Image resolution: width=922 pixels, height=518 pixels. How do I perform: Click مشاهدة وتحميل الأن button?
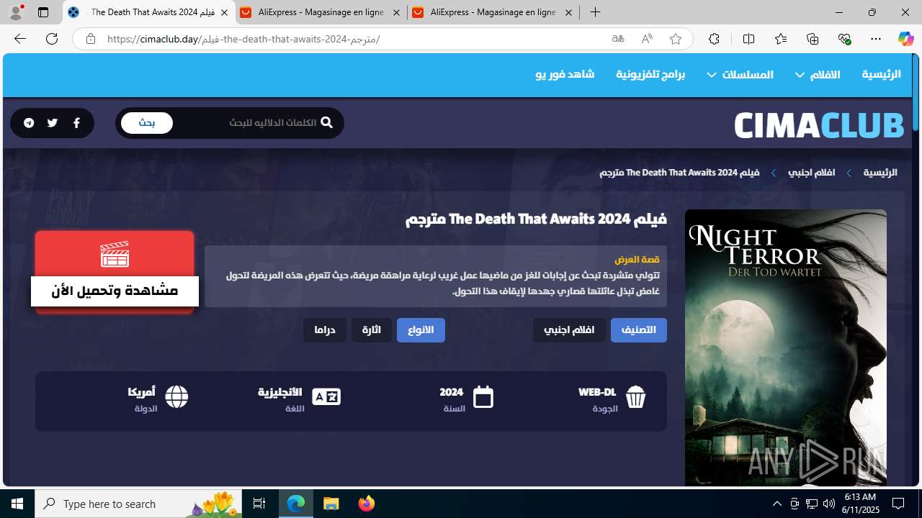(115, 291)
